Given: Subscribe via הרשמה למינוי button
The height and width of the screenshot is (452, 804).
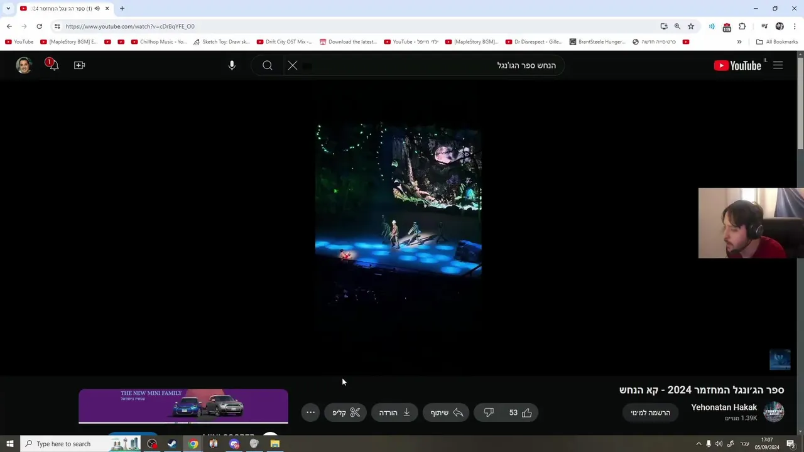Looking at the screenshot, I should pyautogui.click(x=650, y=412).
